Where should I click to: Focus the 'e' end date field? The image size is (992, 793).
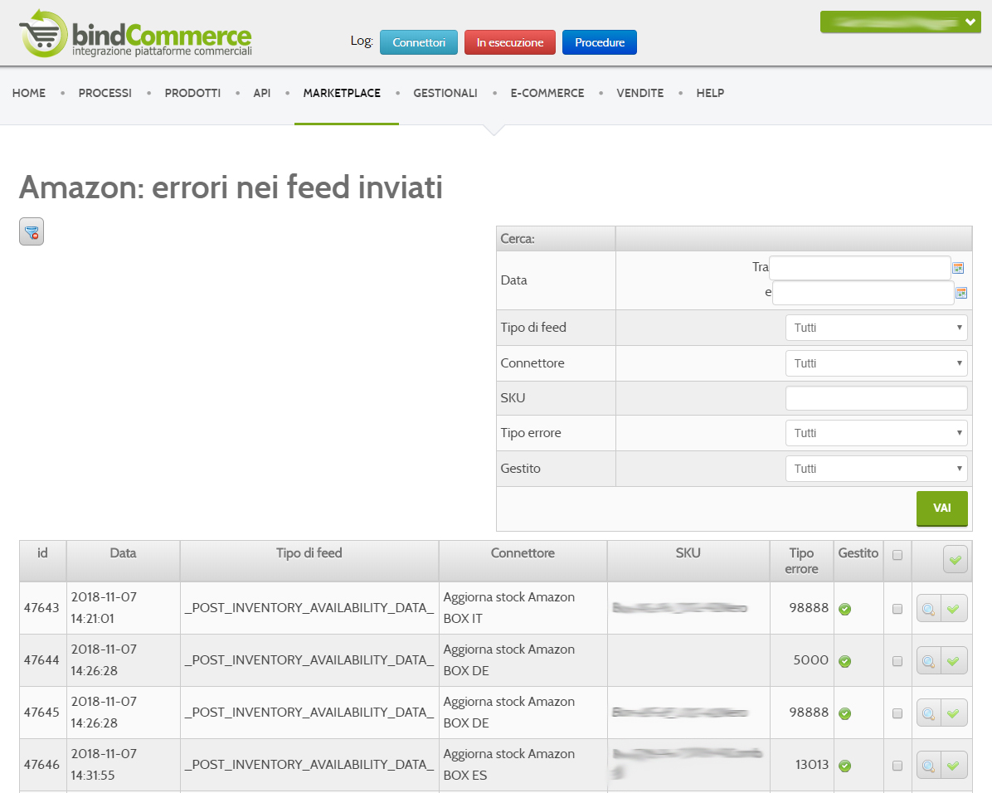click(x=863, y=292)
